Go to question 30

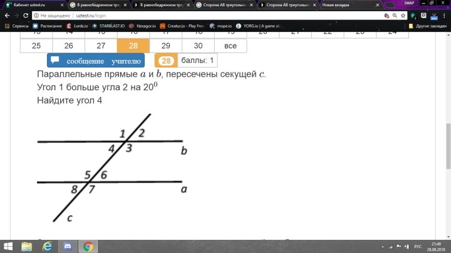[x=198, y=46]
